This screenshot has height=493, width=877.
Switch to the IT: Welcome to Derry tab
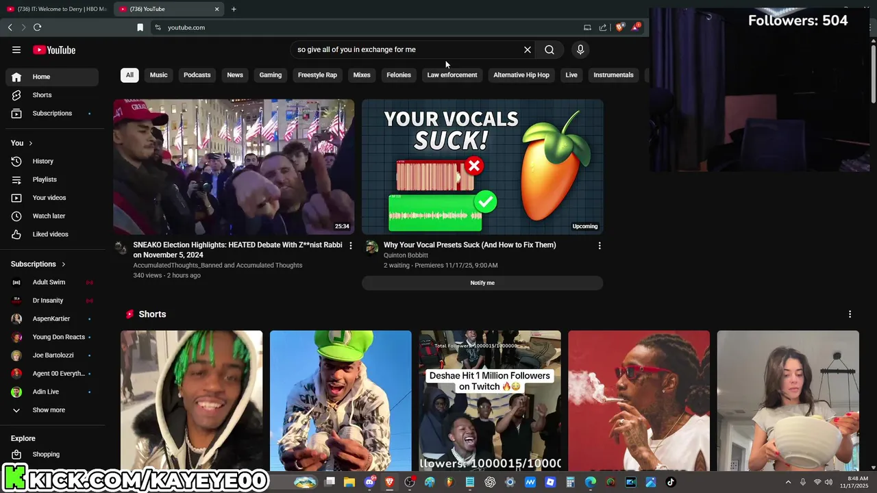click(x=56, y=9)
